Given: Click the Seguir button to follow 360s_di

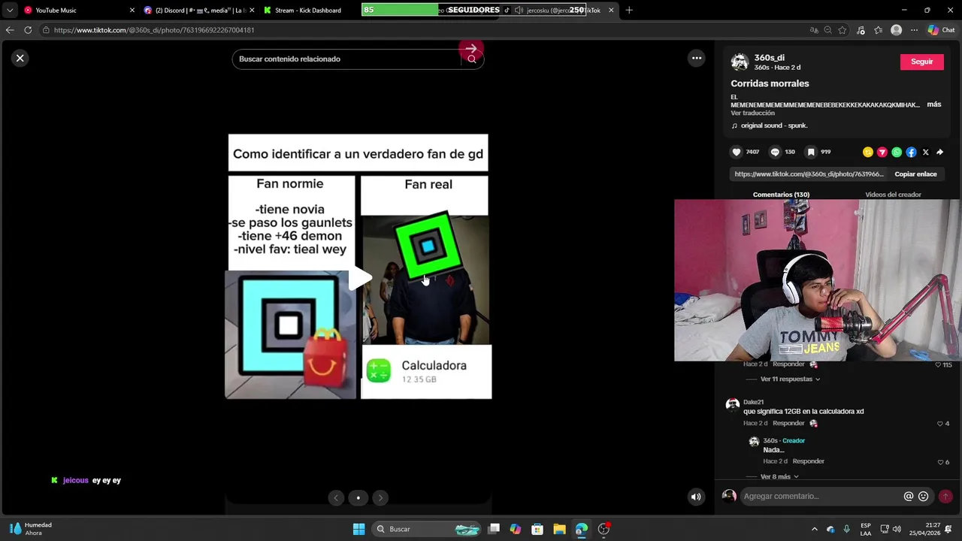Looking at the screenshot, I should click(921, 62).
